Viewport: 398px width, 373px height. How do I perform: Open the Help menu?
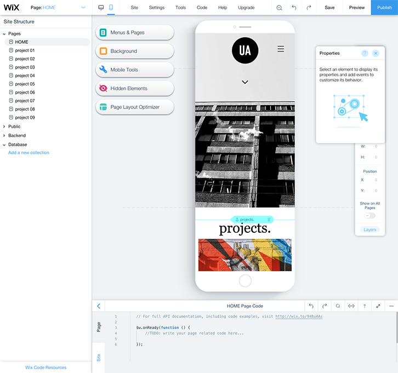[223, 8]
